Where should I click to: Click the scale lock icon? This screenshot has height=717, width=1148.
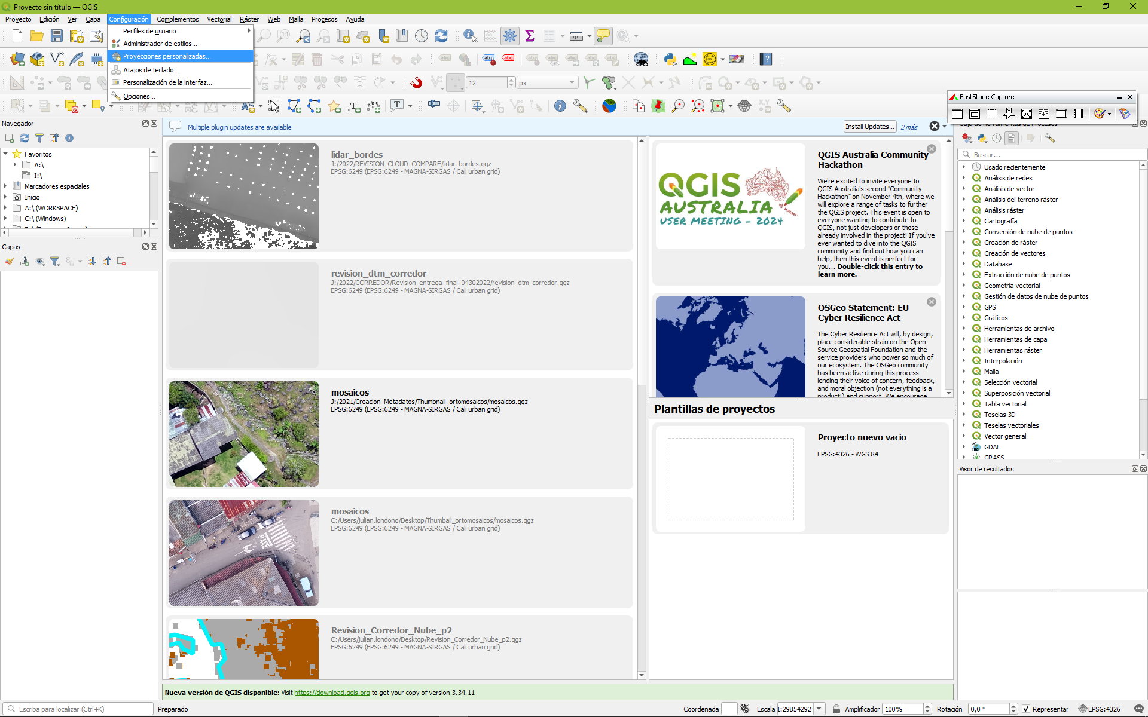pos(836,709)
